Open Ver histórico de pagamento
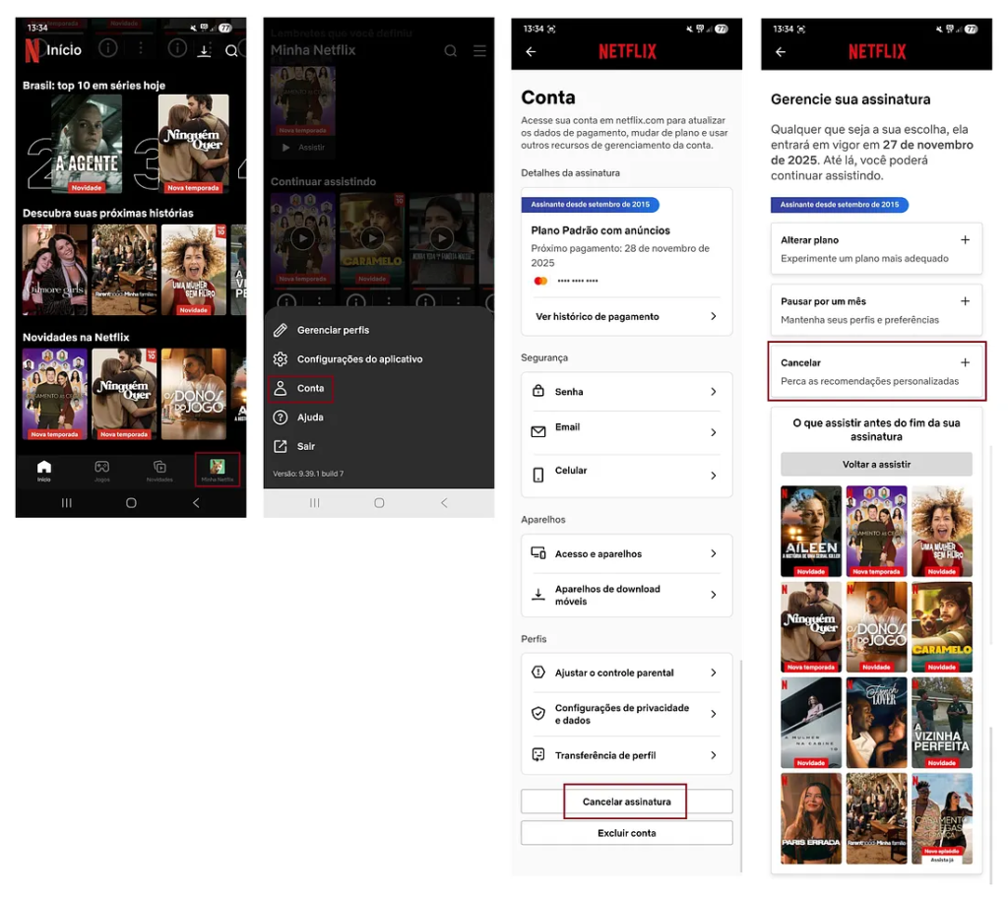1008x898 pixels. [x=626, y=317]
